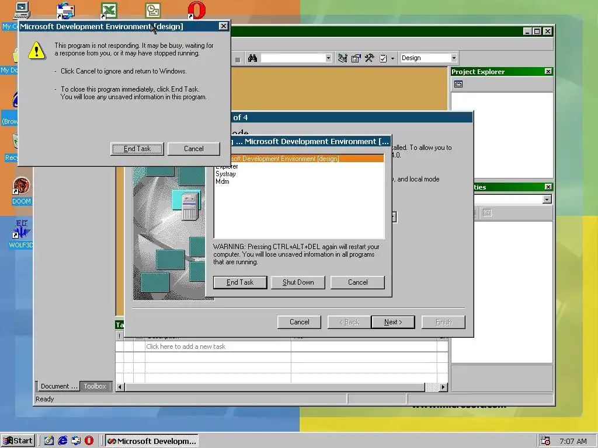This screenshot has width=598, height=448.
Task: Open the Windows Start menu
Action: (18, 441)
